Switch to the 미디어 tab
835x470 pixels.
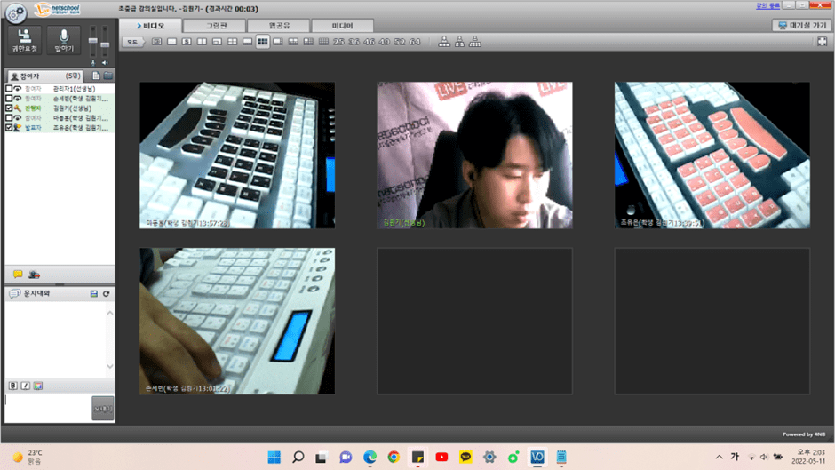point(342,26)
